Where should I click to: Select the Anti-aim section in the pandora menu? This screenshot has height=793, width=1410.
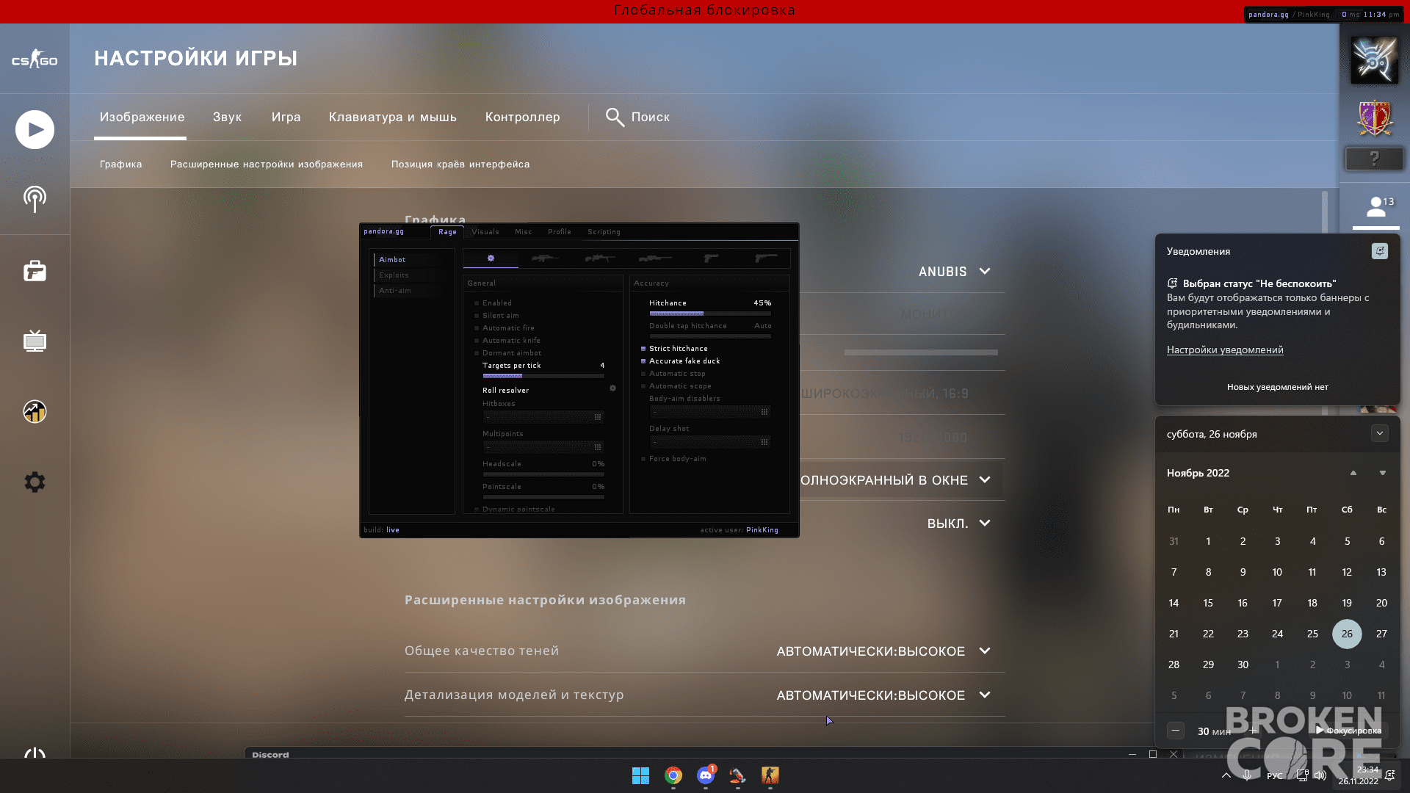[395, 291]
